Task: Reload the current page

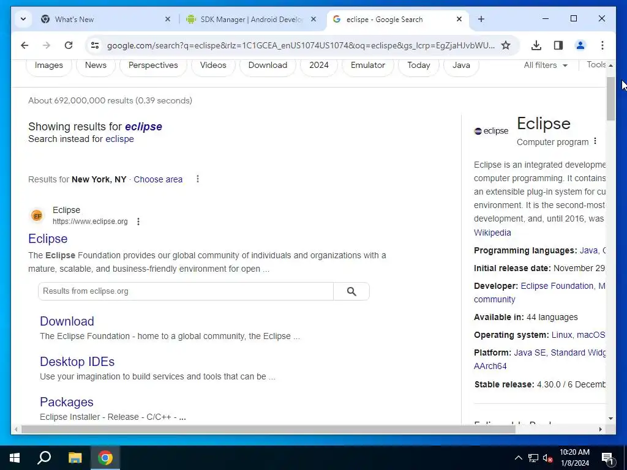Action: point(69,45)
